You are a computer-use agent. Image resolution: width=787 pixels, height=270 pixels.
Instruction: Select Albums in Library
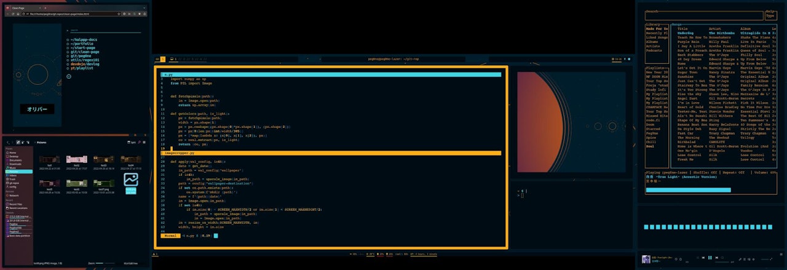(652, 42)
